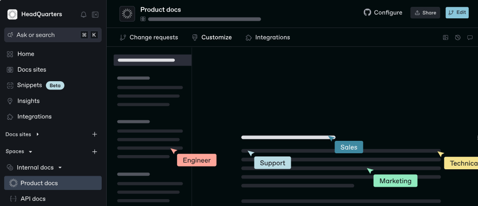Image resolution: width=478 pixels, height=206 pixels.
Task: Click the Edit button
Action: [457, 13]
